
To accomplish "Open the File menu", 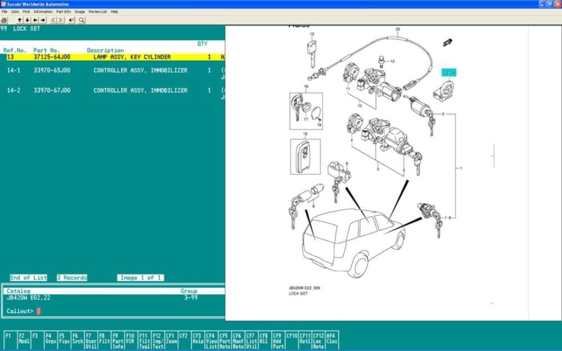I will [x=4, y=11].
